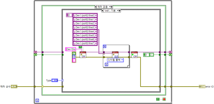Toggle the F status boolean in error cluster

tap(74, 54)
